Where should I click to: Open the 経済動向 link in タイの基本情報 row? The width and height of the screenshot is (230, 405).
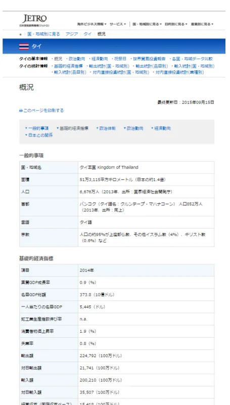point(100,59)
